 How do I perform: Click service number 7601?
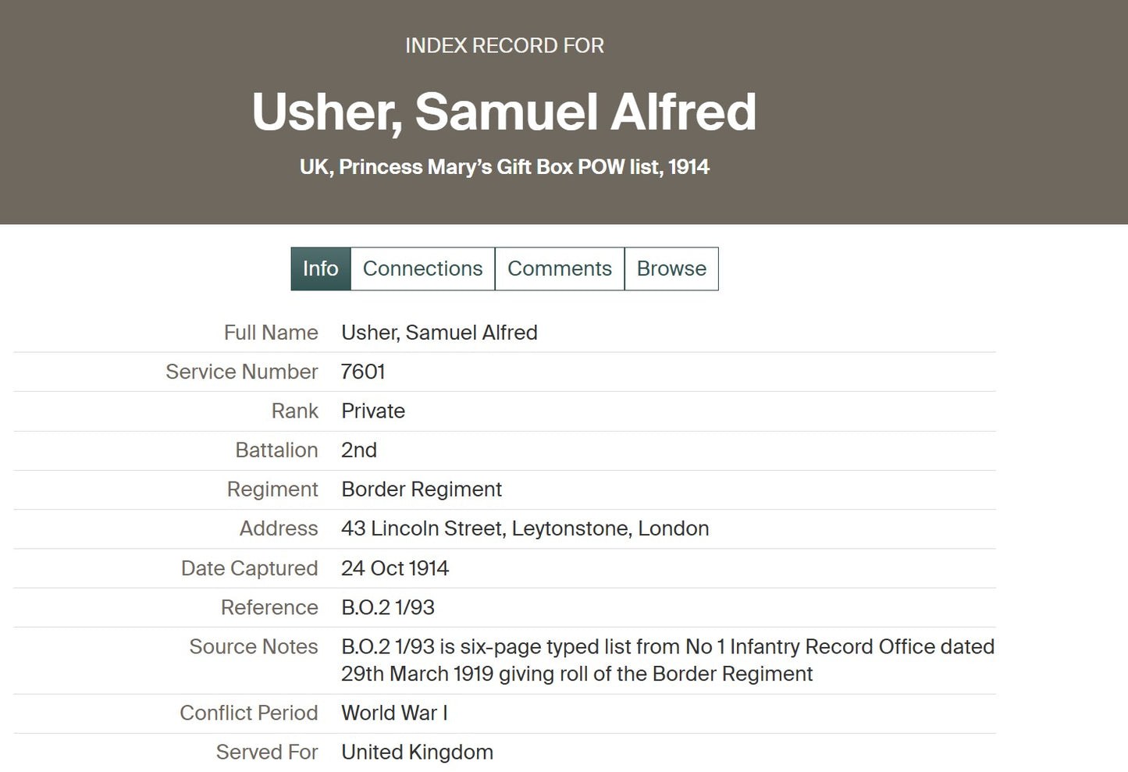[363, 372]
